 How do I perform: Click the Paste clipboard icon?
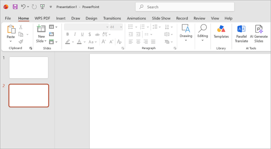[x=11, y=29]
